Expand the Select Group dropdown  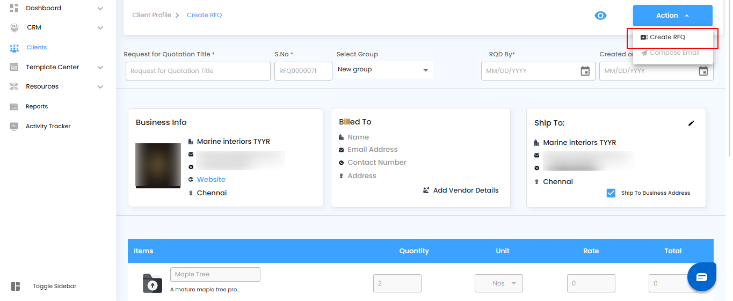coord(383,70)
